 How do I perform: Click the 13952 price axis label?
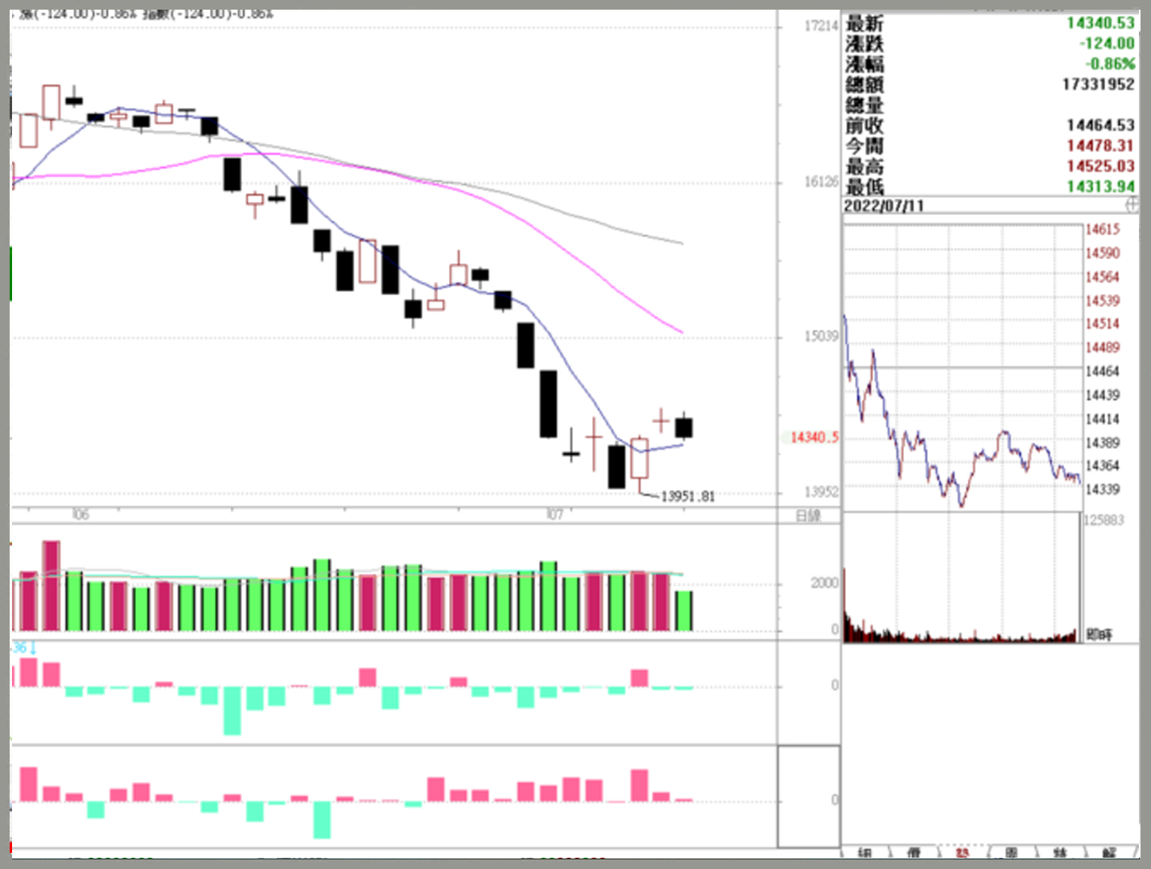click(821, 492)
